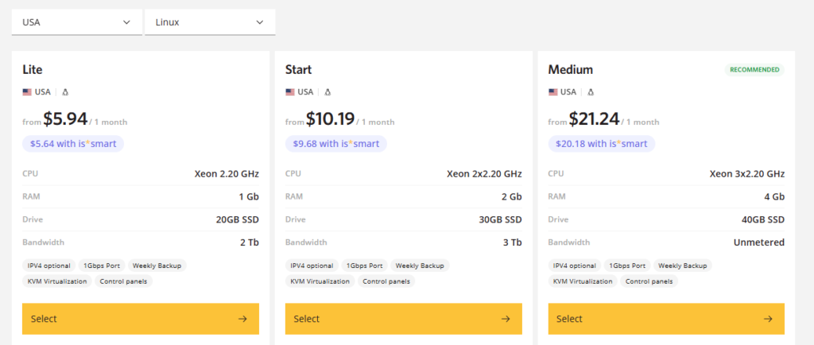Click the Linux penguin icon on Start plan
The image size is (814, 345).
328,92
